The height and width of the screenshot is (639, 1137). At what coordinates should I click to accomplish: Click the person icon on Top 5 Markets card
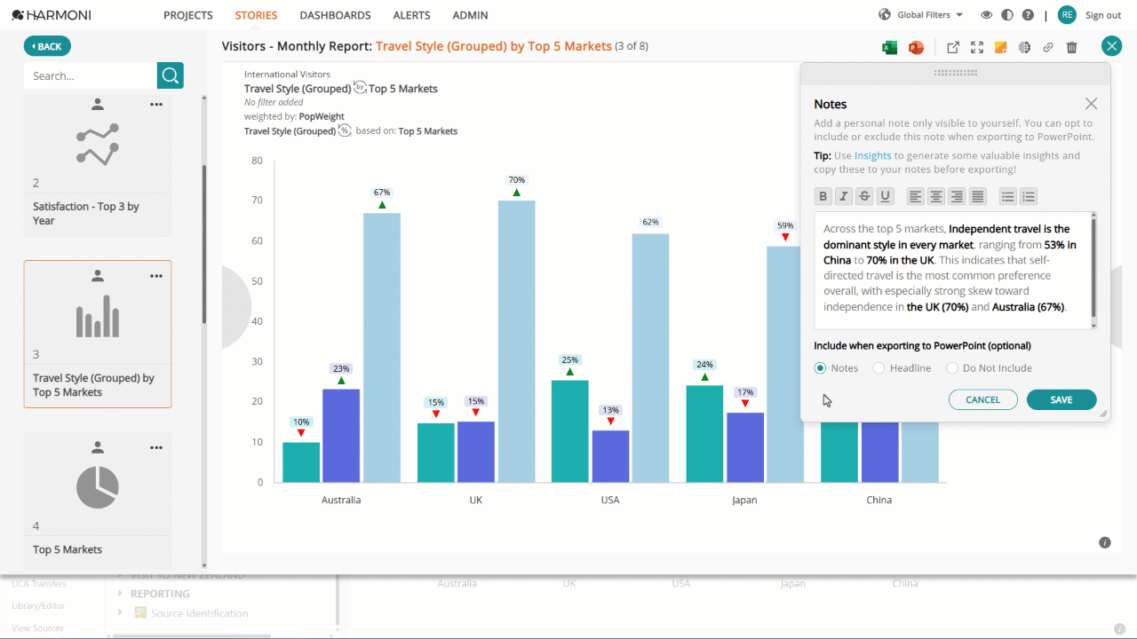coord(98,447)
